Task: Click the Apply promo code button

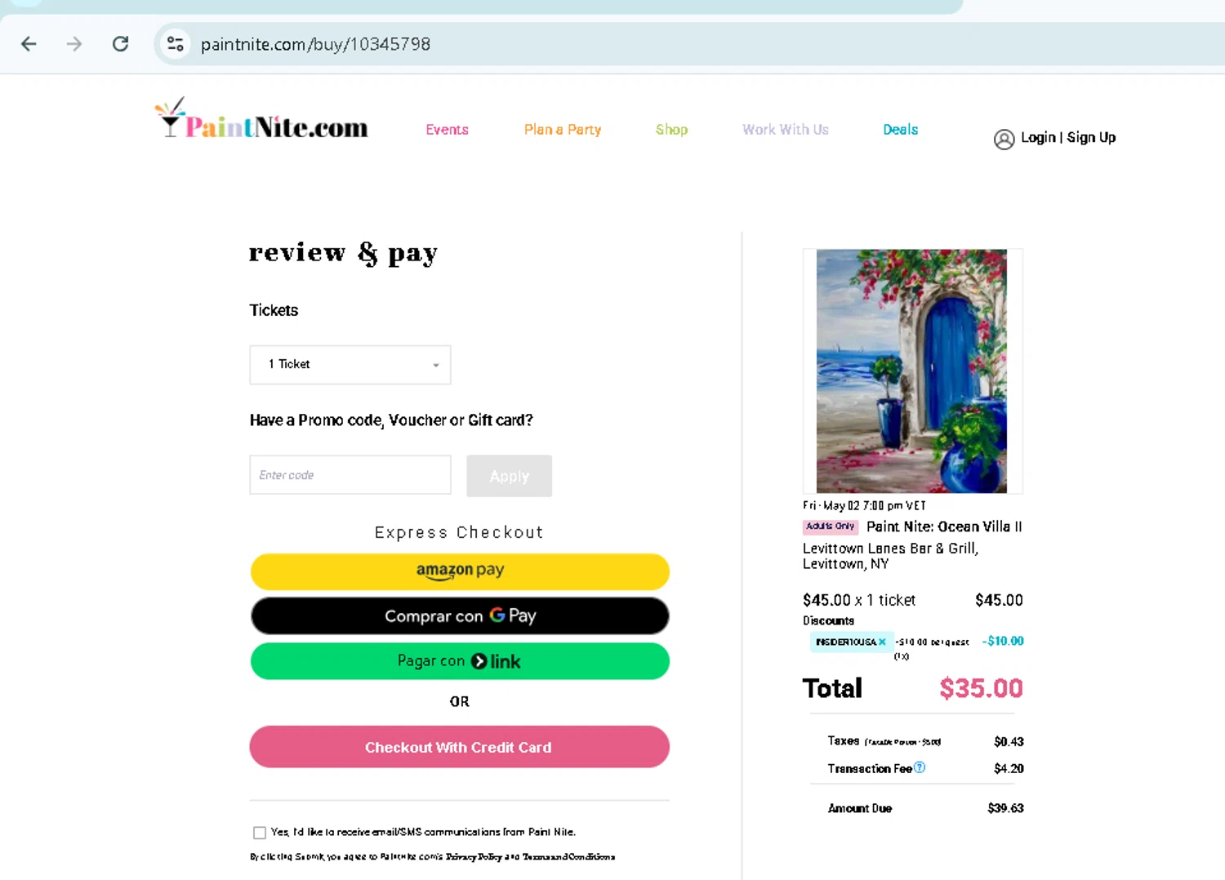Action: point(510,476)
